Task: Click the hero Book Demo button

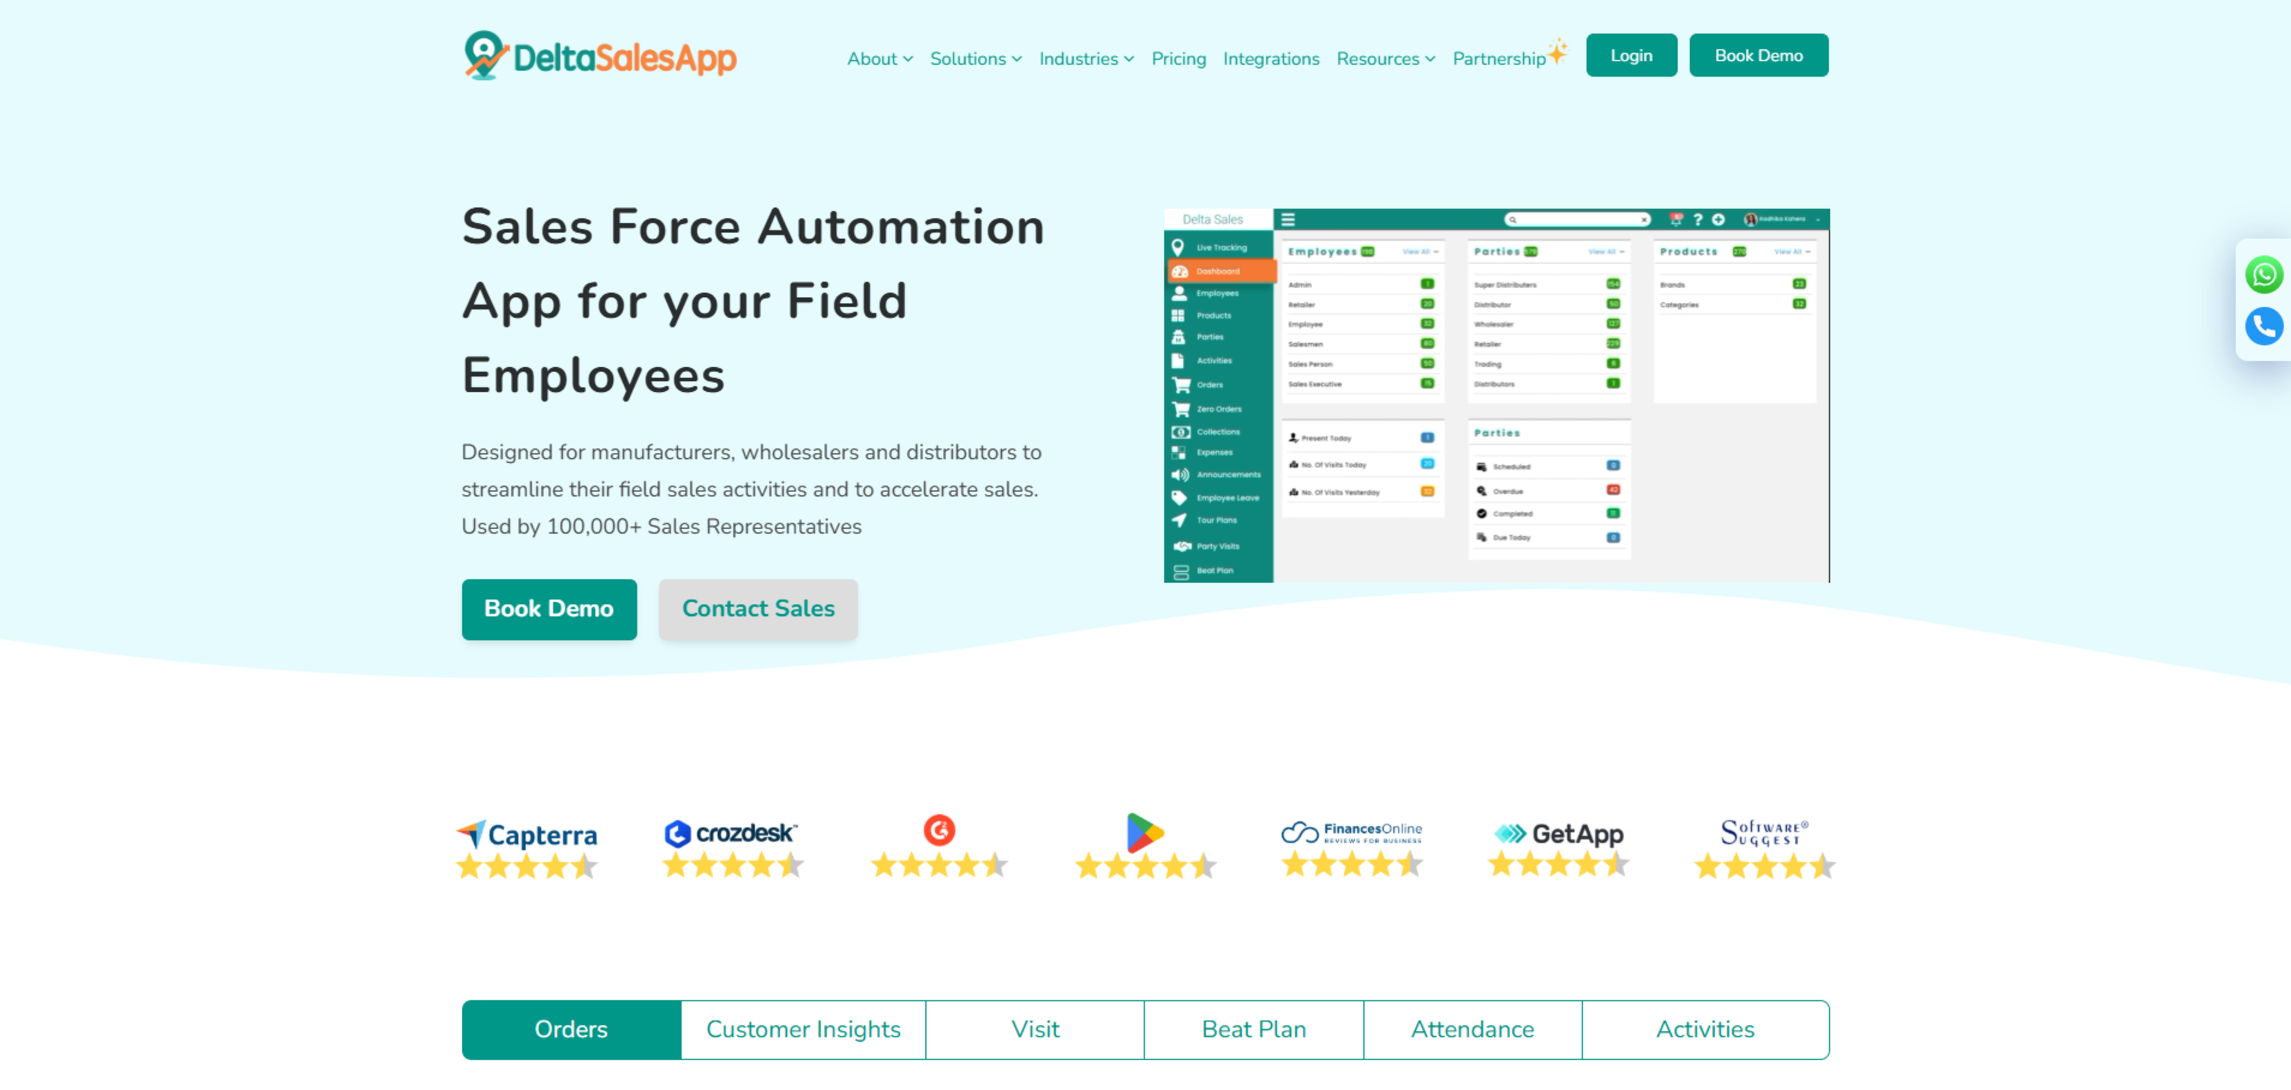Action: point(549,609)
